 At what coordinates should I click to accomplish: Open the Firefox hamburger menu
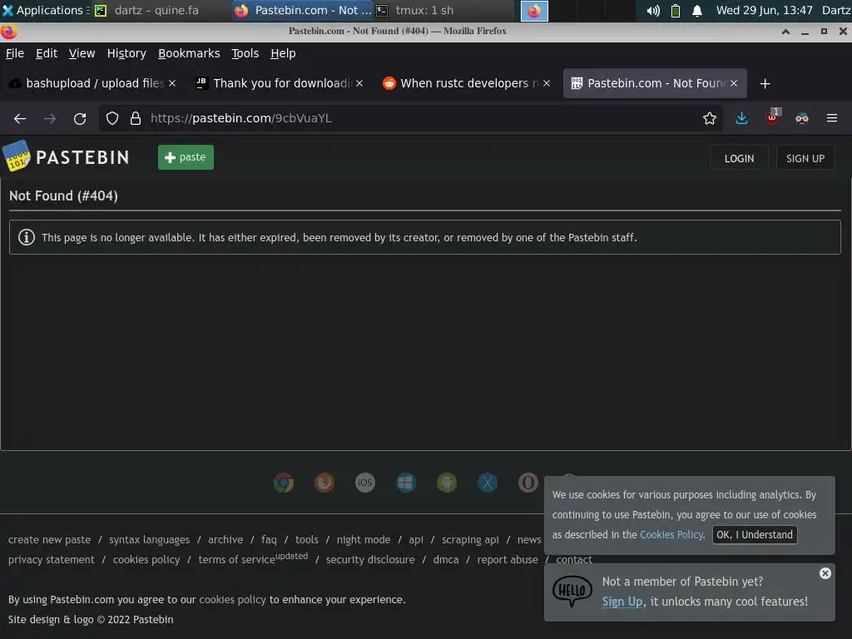[x=832, y=118]
